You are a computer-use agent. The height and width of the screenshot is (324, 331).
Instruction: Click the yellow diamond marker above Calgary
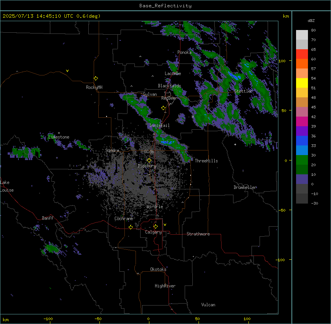[156, 227]
